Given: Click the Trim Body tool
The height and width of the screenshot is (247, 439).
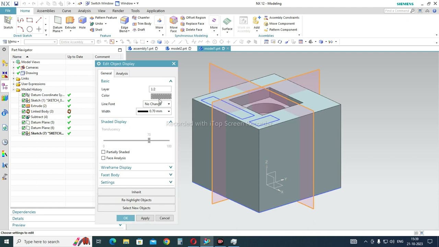Looking at the screenshot, I should 141,24.
